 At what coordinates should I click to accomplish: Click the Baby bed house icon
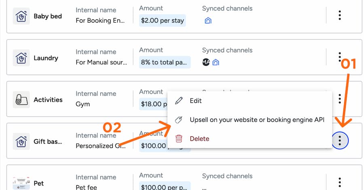tap(21, 16)
